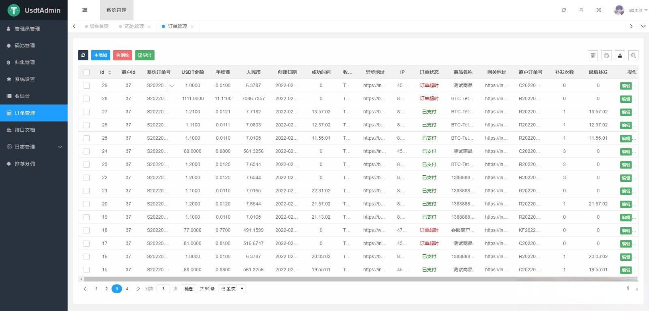Select the checkbox for order id 24
This screenshot has width=649, height=311.
tap(86, 151)
